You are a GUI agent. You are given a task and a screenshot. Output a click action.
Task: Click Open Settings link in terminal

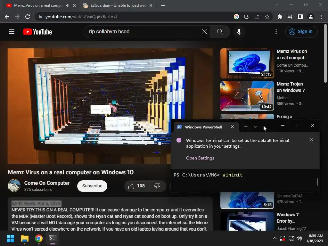(200, 158)
